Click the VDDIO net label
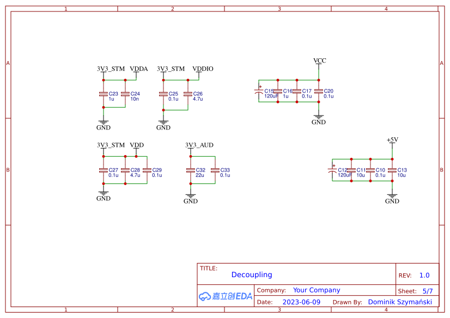This screenshot has width=450, height=318. [x=202, y=69]
